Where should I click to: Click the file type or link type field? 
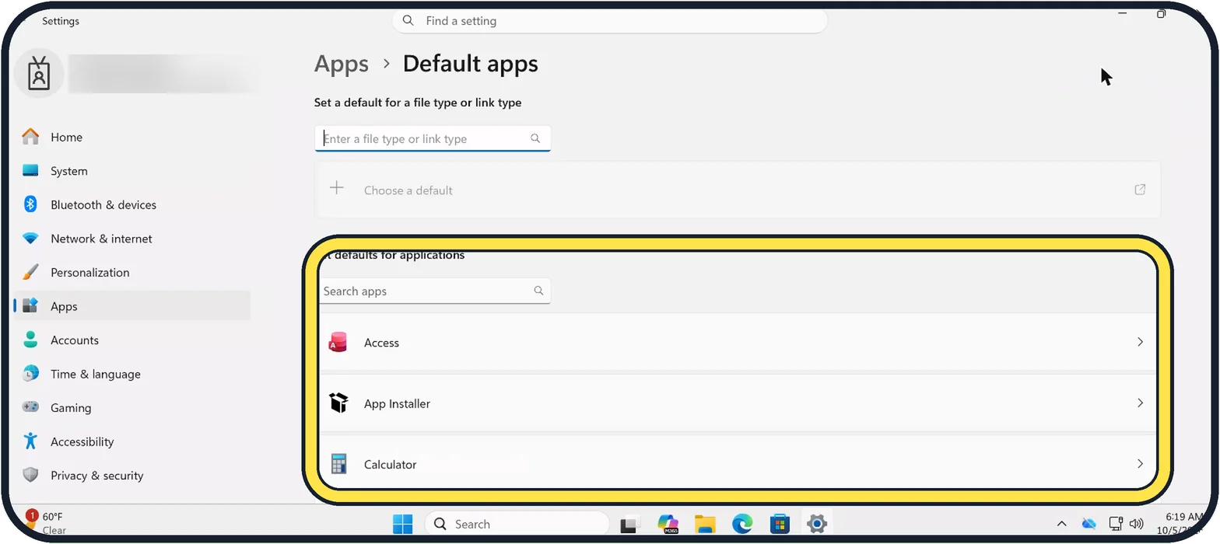click(x=433, y=138)
